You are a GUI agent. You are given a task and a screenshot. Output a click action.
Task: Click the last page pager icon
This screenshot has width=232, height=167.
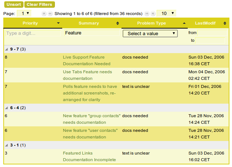click(x=153, y=14)
